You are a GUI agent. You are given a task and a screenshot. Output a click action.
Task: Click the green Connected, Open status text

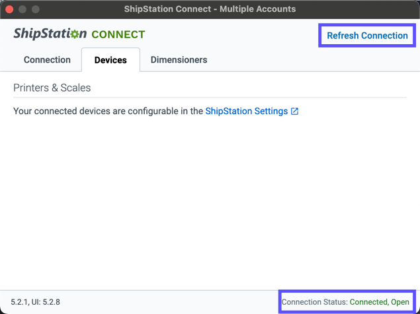click(x=380, y=302)
